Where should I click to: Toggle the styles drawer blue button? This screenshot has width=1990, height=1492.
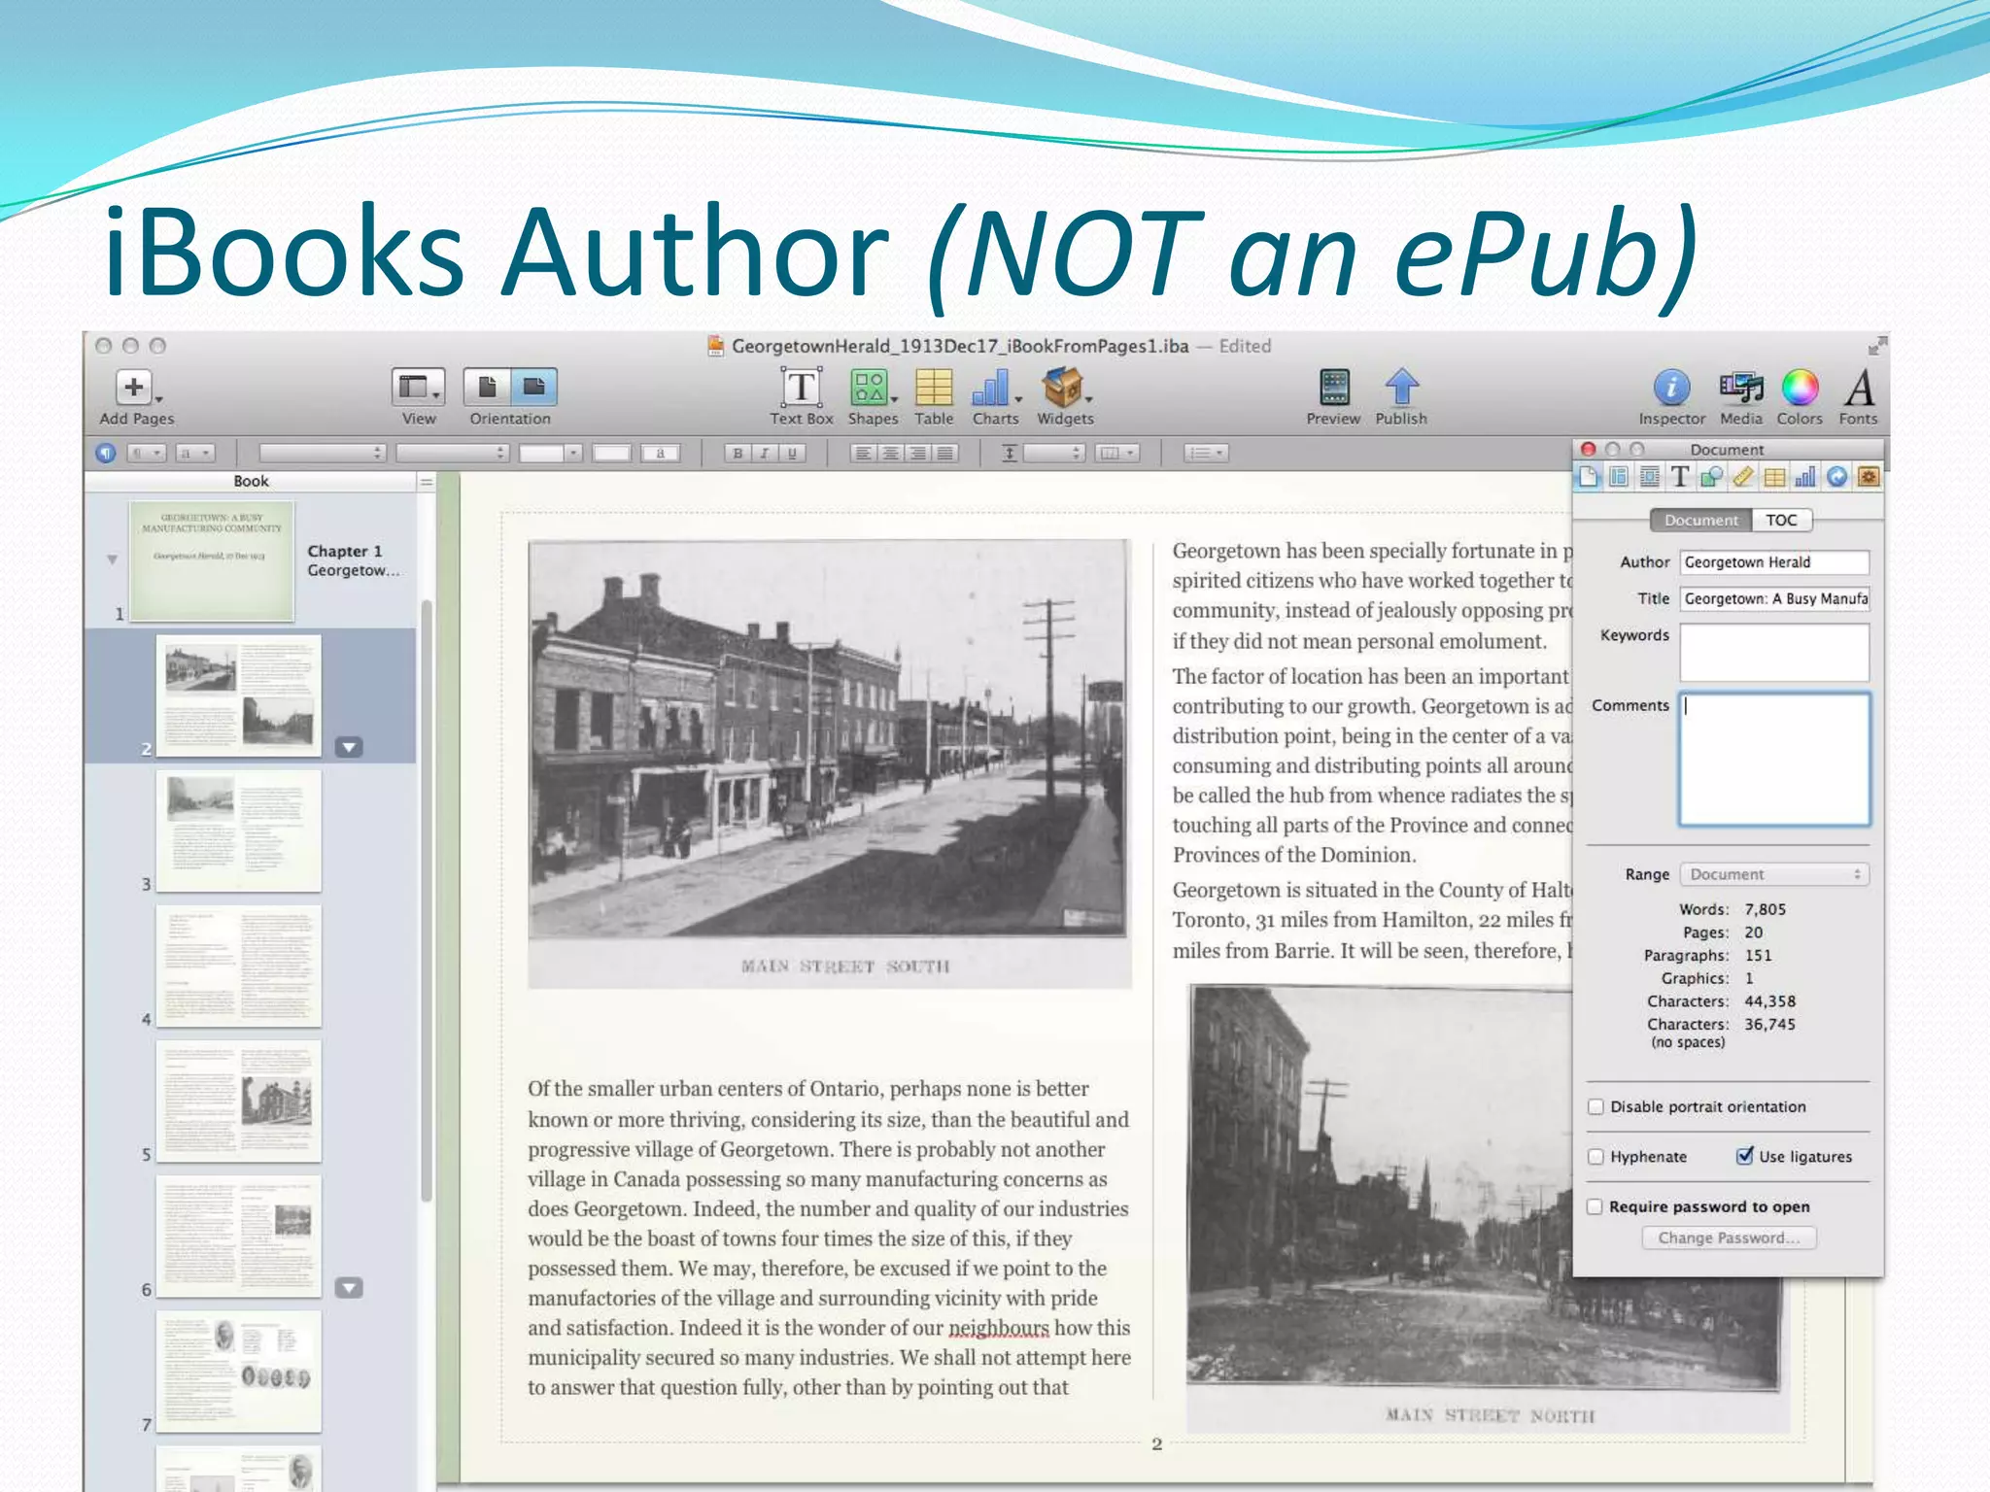pos(106,453)
